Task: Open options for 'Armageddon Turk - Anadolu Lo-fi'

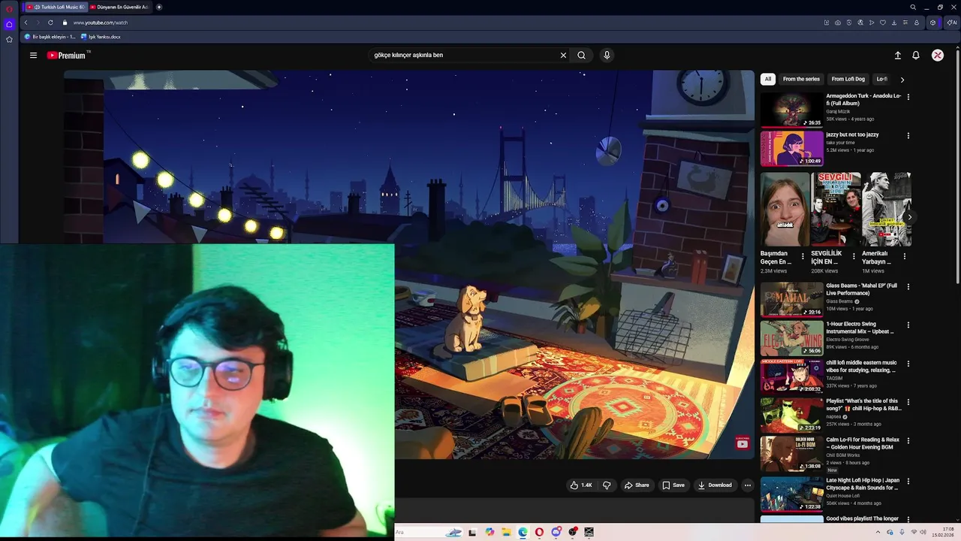Action: click(x=908, y=97)
